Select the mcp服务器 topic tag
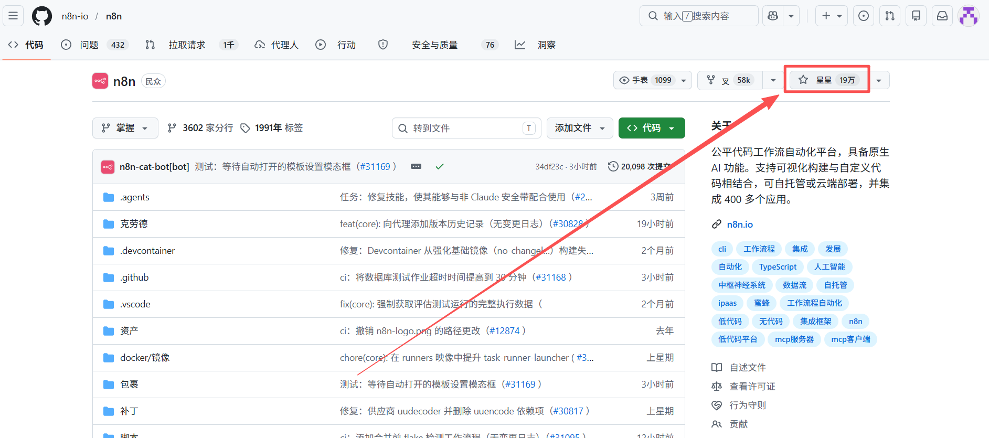 click(794, 339)
